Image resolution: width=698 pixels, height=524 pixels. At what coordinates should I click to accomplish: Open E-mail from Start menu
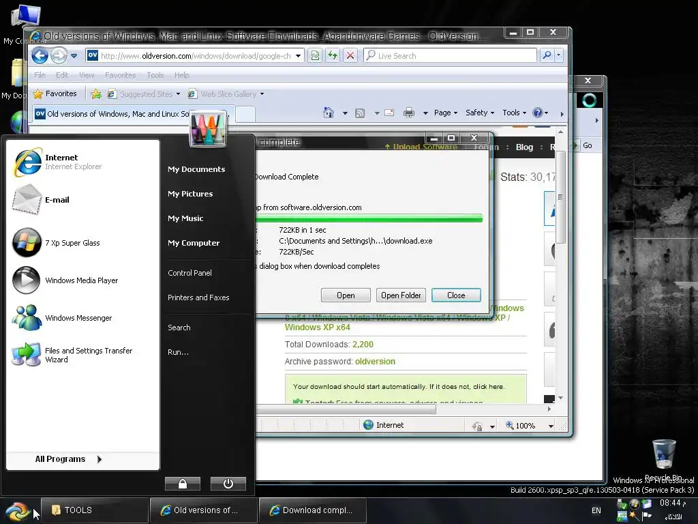point(82,200)
